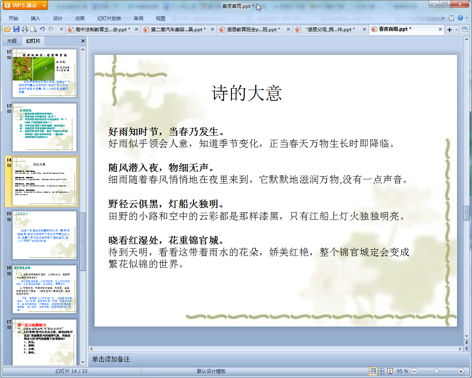
Task: Open the 设计 ribbon tab
Action: coord(57,18)
